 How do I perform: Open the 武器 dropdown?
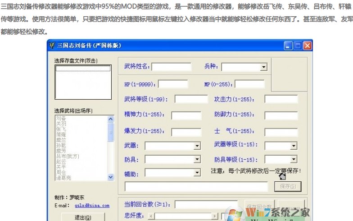click(x=197, y=146)
